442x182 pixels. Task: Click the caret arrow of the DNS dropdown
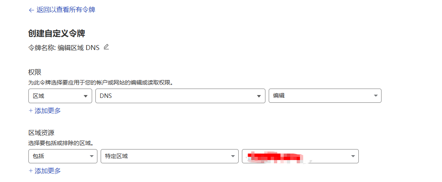click(259, 96)
